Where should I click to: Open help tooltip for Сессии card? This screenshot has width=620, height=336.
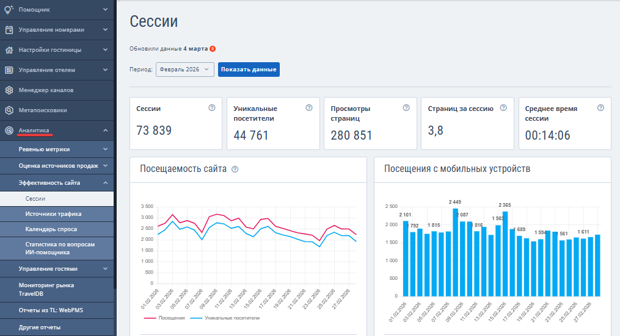[212, 108]
